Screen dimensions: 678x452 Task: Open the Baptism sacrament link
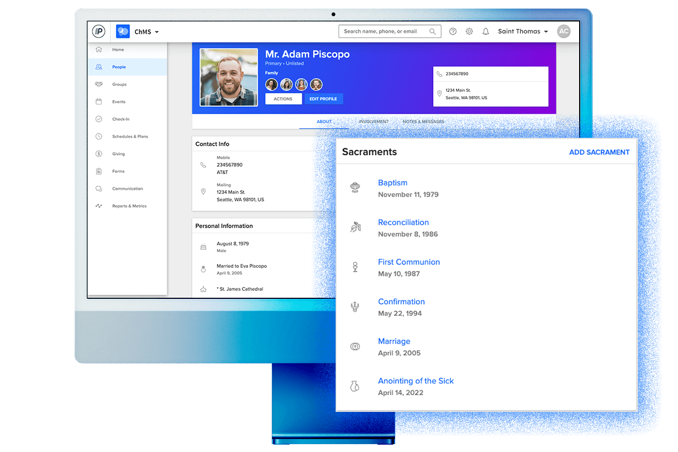tap(393, 182)
